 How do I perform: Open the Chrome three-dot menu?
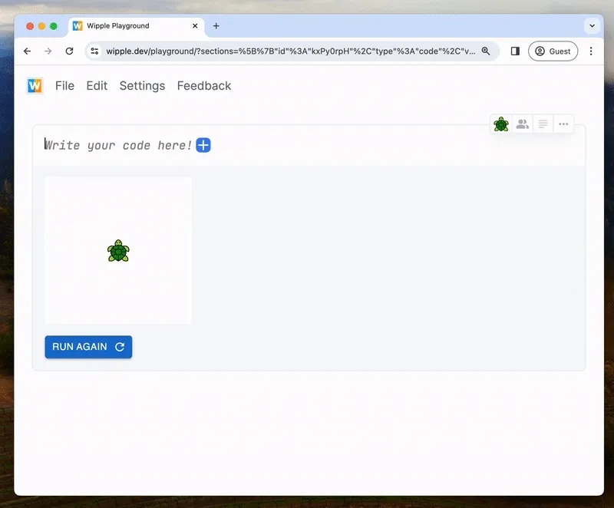[591, 51]
